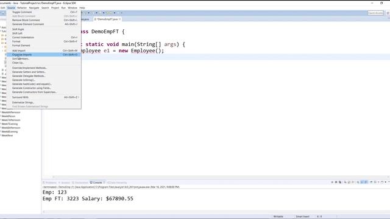
Task: Click the highlighted Organize Imports entry
Action: coord(43,55)
